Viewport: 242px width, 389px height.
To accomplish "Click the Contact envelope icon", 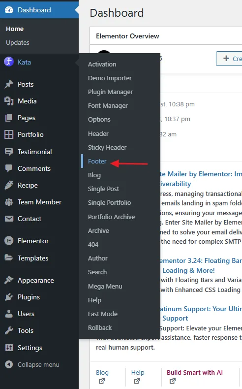I will [9, 219].
